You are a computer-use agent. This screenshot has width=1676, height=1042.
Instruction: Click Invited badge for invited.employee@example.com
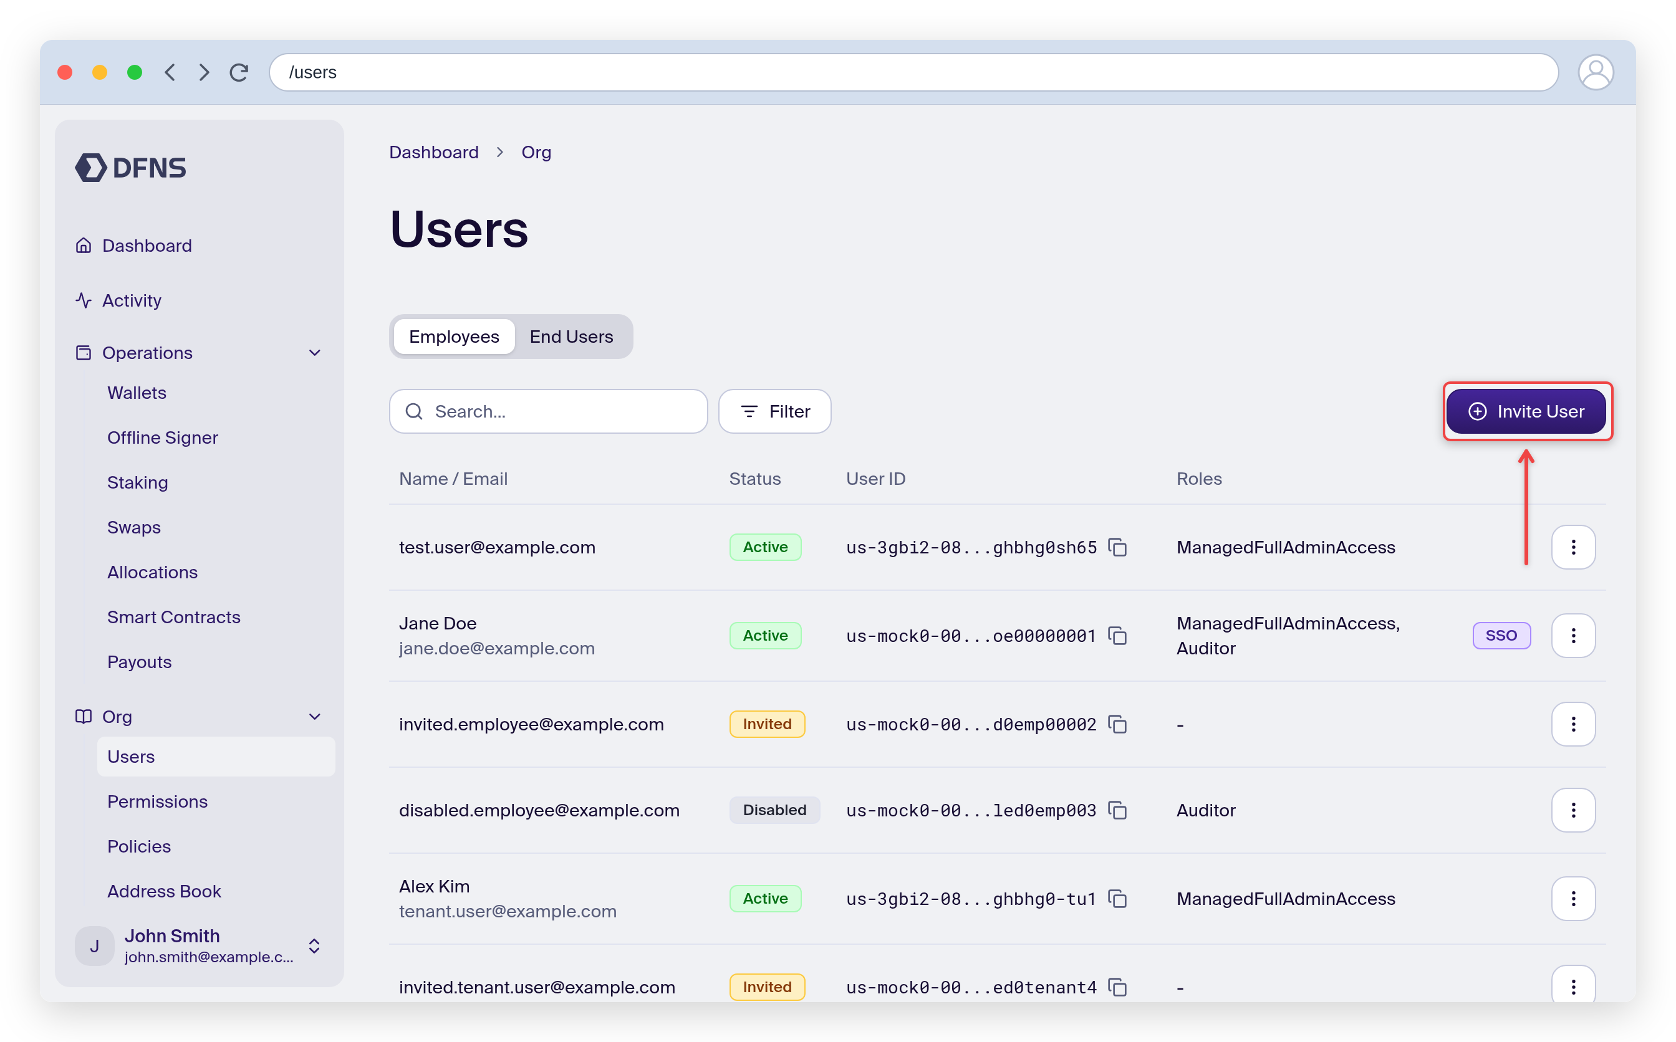tap(767, 724)
